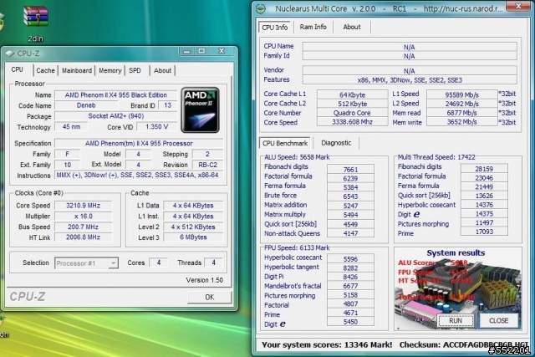Image resolution: width=535 pixels, height=357 pixels.
Task: Click the Package value Socket AM2+ (940)
Action: pos(116,116)
